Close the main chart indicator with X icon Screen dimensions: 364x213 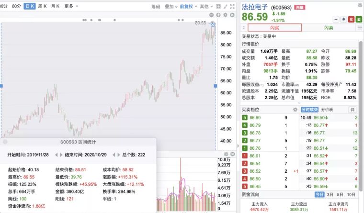pyautogui.click(x=232, y=15)
